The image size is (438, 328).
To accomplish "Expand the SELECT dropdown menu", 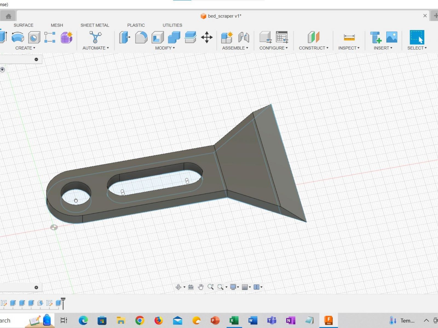I will (417, 48).
